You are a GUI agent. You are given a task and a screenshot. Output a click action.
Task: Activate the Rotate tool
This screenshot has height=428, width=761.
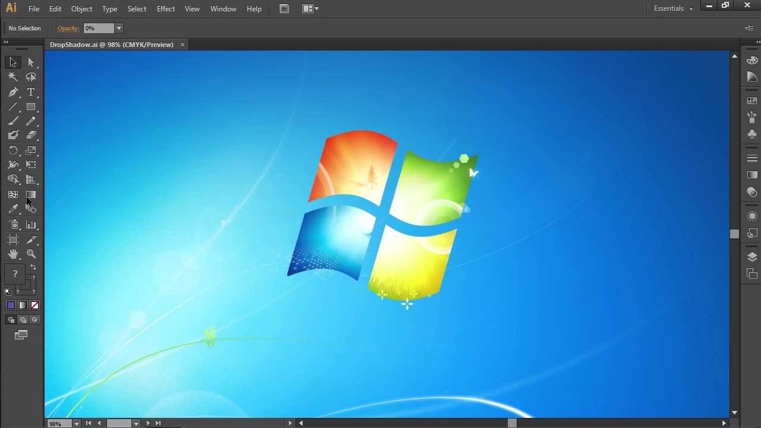point(13,150)
